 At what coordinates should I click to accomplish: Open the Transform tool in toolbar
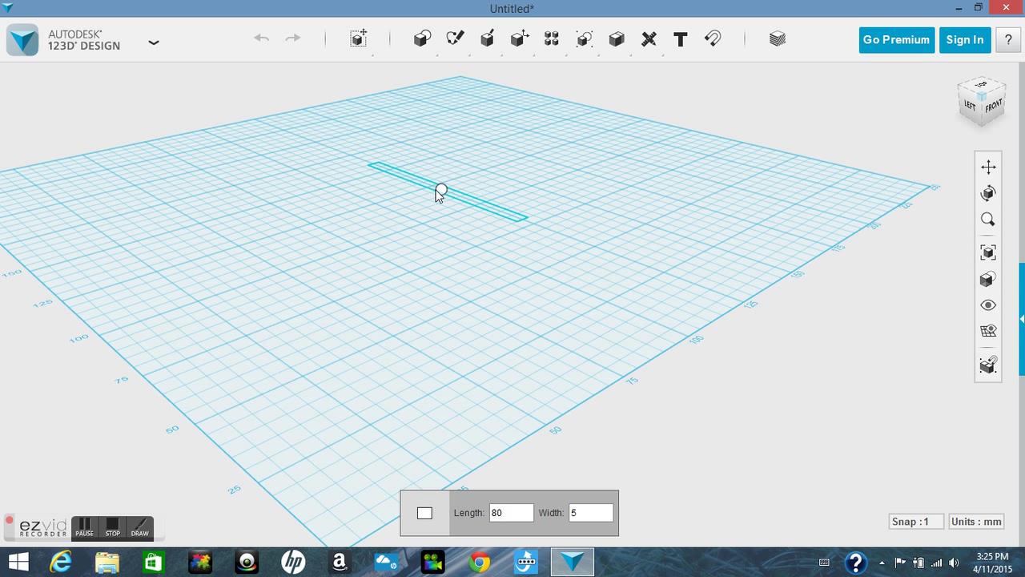[x=359, y=38]
